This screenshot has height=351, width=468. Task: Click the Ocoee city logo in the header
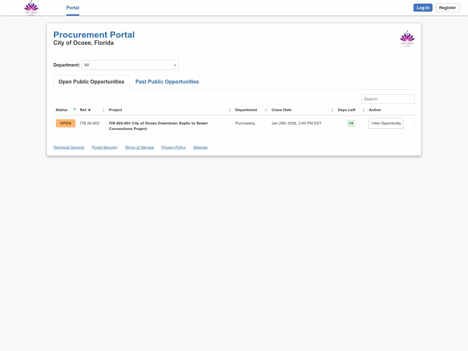31,7
